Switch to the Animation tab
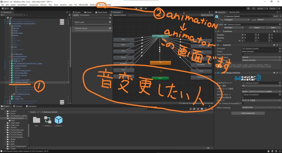This screenshot has height=153, width=282. pyautogui.click(x=31, y=106)
